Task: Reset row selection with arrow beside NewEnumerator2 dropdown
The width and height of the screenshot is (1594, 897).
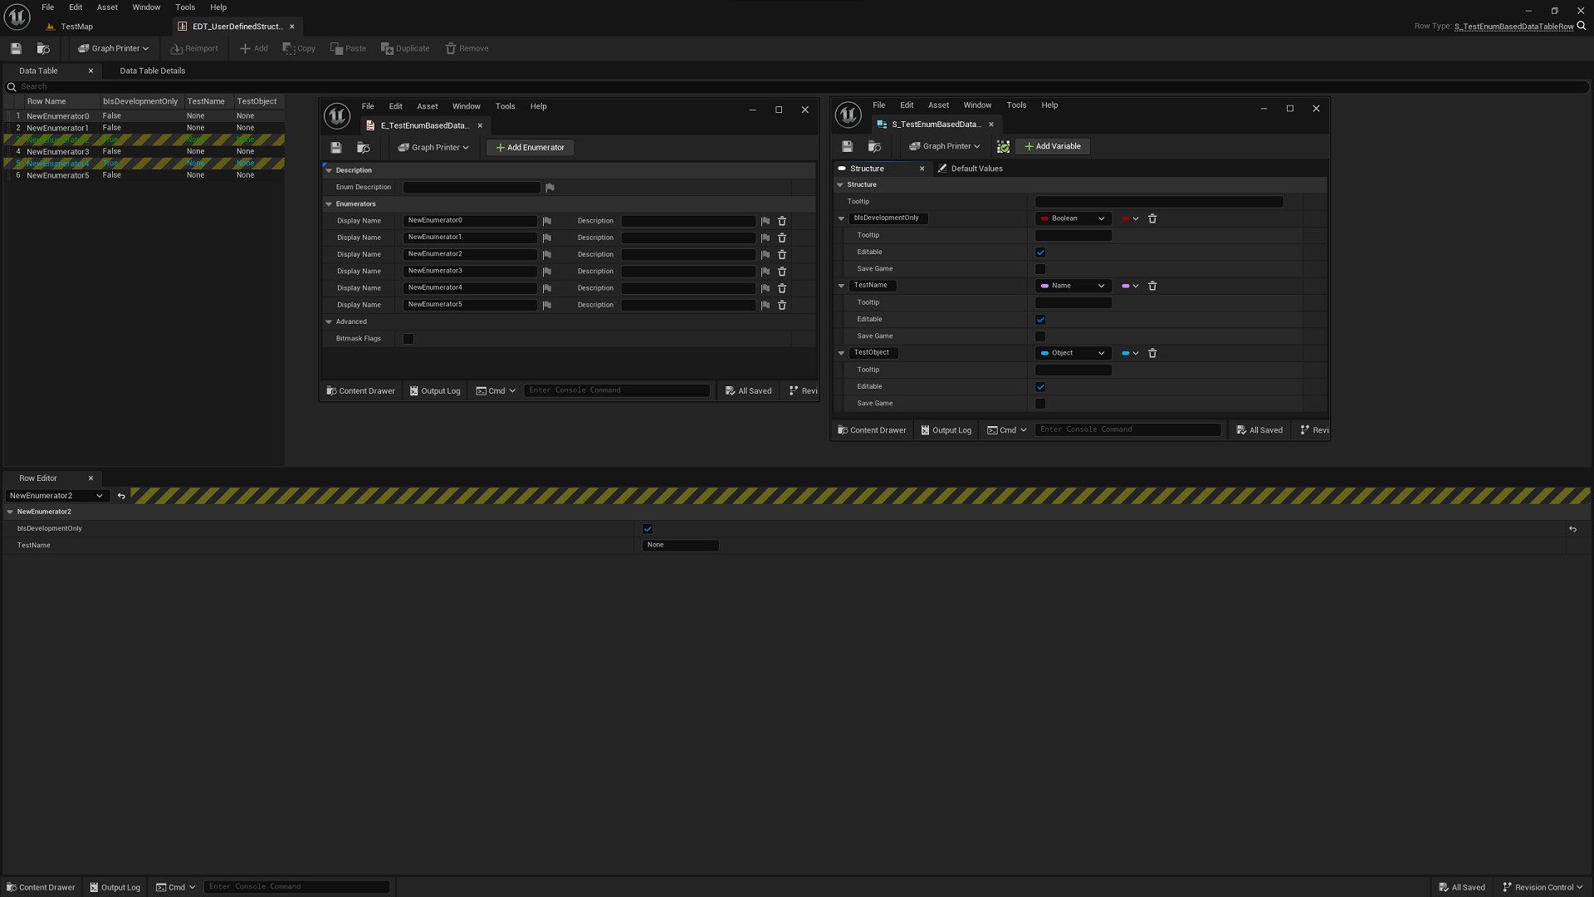Action: click(x=121, y=496)
